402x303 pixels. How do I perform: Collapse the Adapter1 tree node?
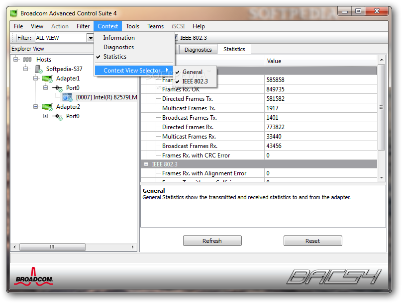coord(36,78)
